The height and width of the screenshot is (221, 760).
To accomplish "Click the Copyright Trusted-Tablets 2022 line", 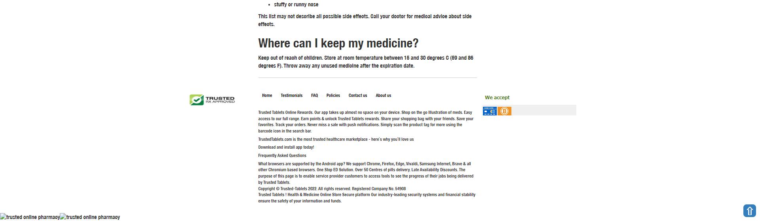I will 332,189.
